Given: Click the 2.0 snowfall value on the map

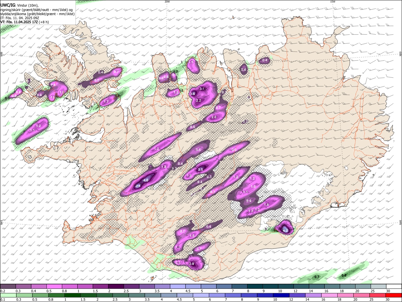Looking at the screenshot, I should pos(214,117).
